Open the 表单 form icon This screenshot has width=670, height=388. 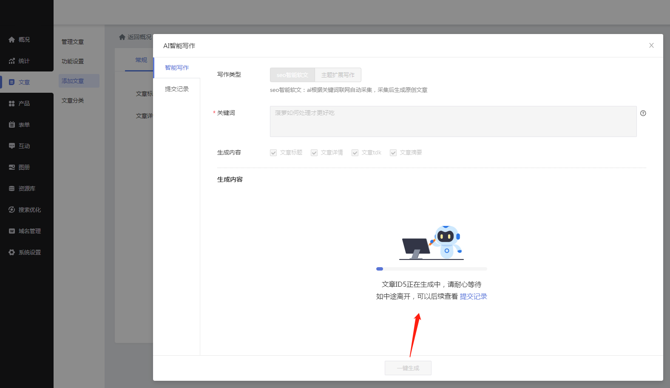point(12,125)
